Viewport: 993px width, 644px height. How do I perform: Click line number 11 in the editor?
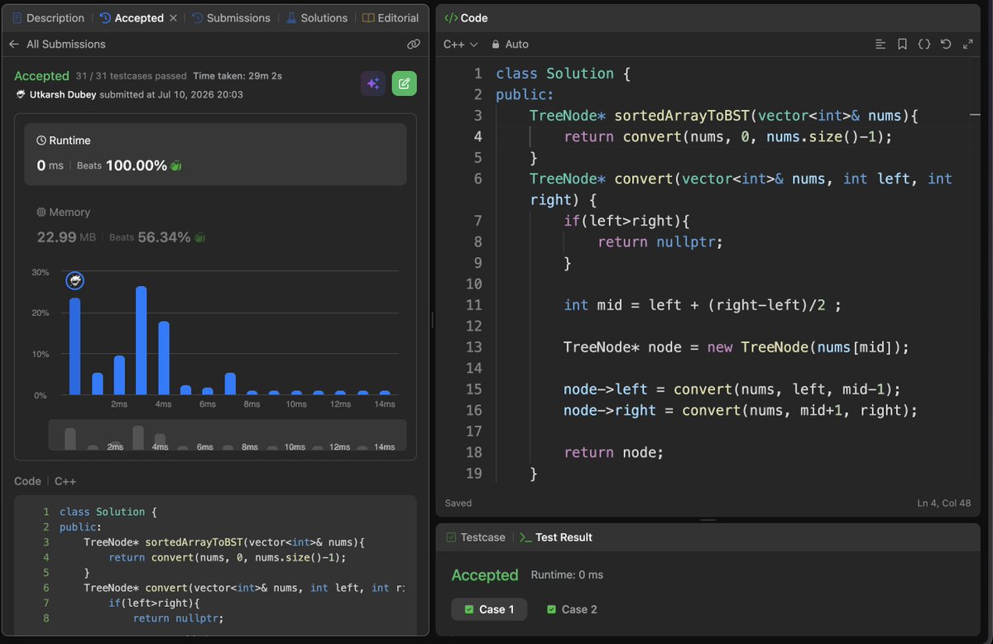473,305
